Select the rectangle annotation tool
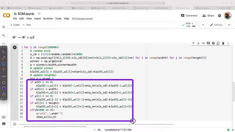The width and height of the screenshot is (235, 132). point(4,64)
